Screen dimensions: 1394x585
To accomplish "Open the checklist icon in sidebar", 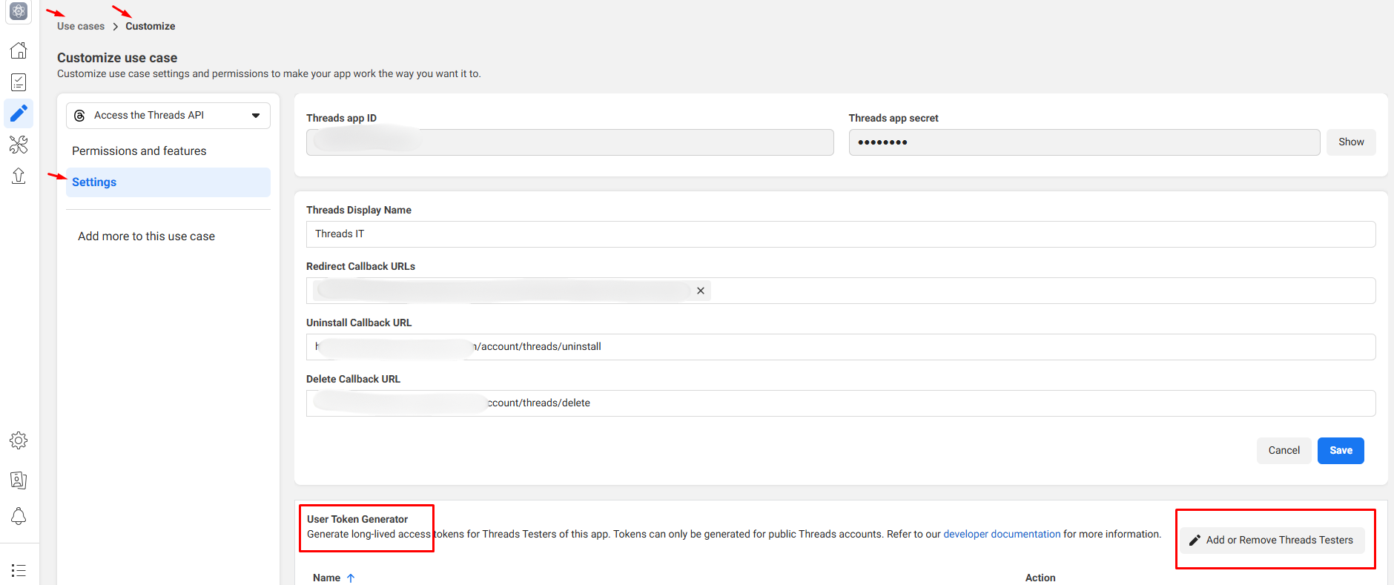I will point(19,82).
